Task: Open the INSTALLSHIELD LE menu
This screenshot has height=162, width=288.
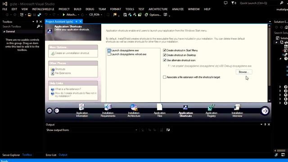Action: pyautogui.click(x=43, y=9)
